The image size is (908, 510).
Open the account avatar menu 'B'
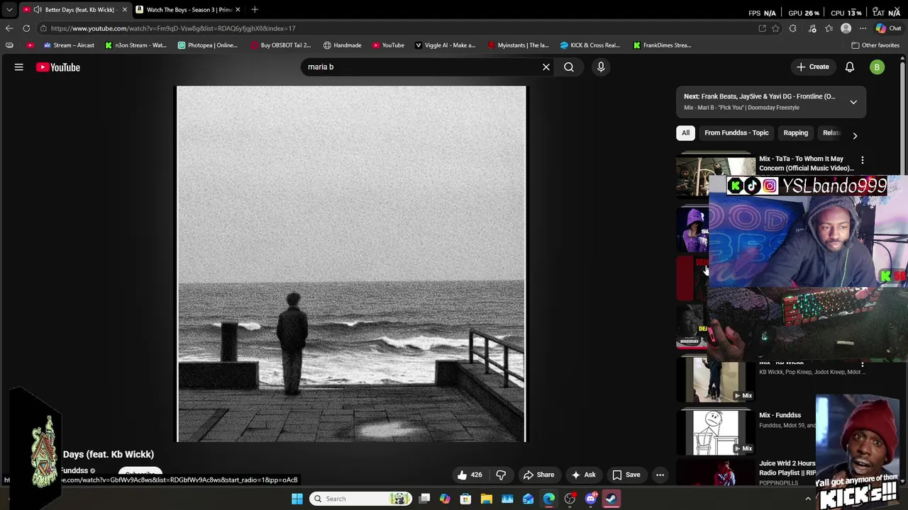(x=877, y=67)
